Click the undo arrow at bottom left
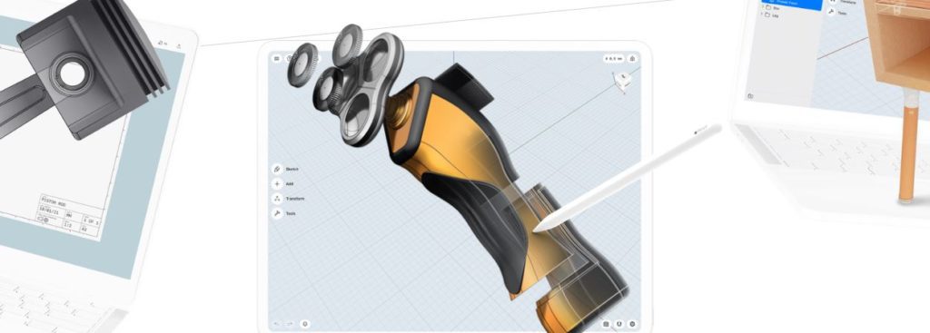 (277, 324)
